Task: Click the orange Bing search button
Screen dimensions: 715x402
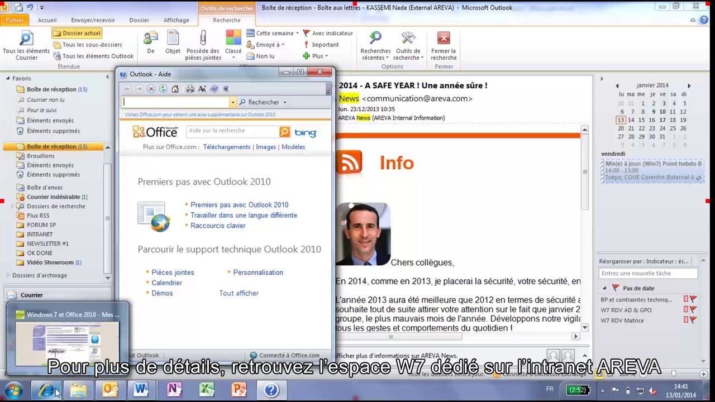Action: (x=285, y=132)
